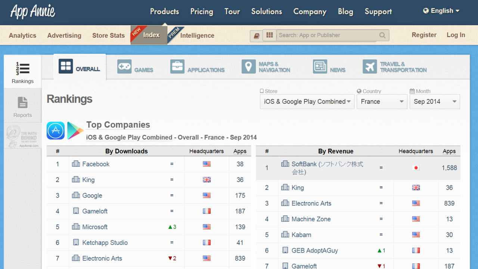Open the Store Stats menu item
Screen dimensions: 478x269
(x=108, y=35)
